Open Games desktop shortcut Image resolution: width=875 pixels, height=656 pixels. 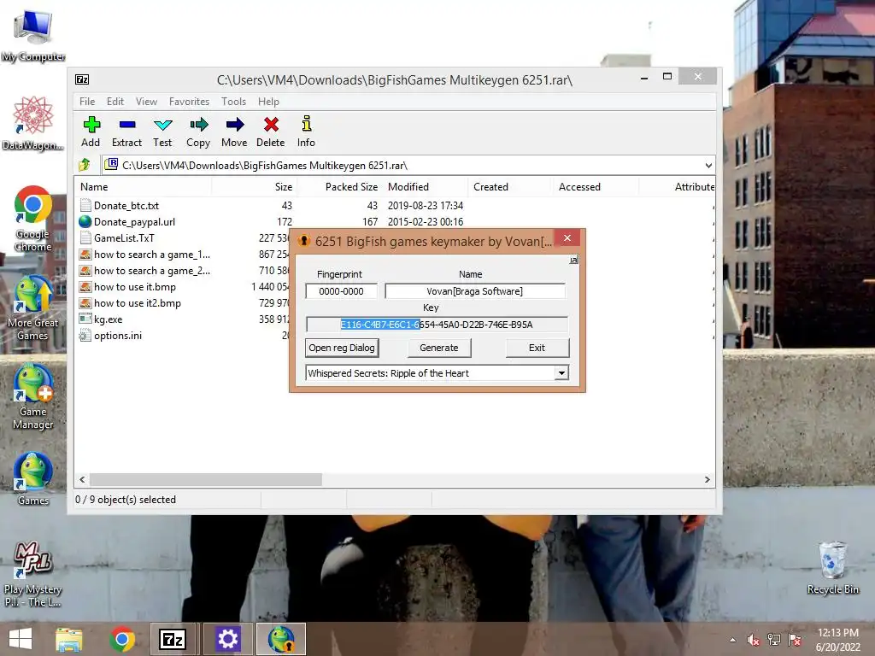(x=33, y=478)
